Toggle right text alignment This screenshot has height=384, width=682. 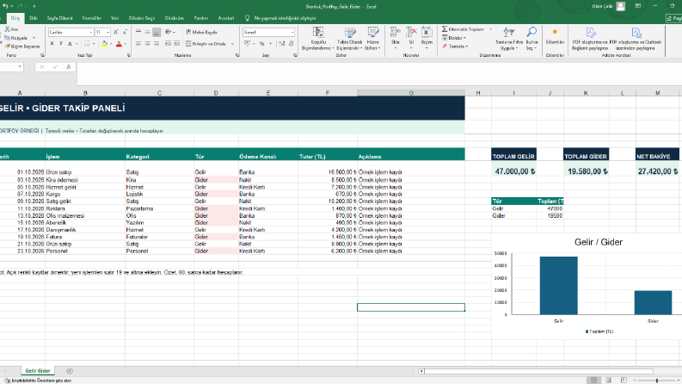click(x=157, y=44)
